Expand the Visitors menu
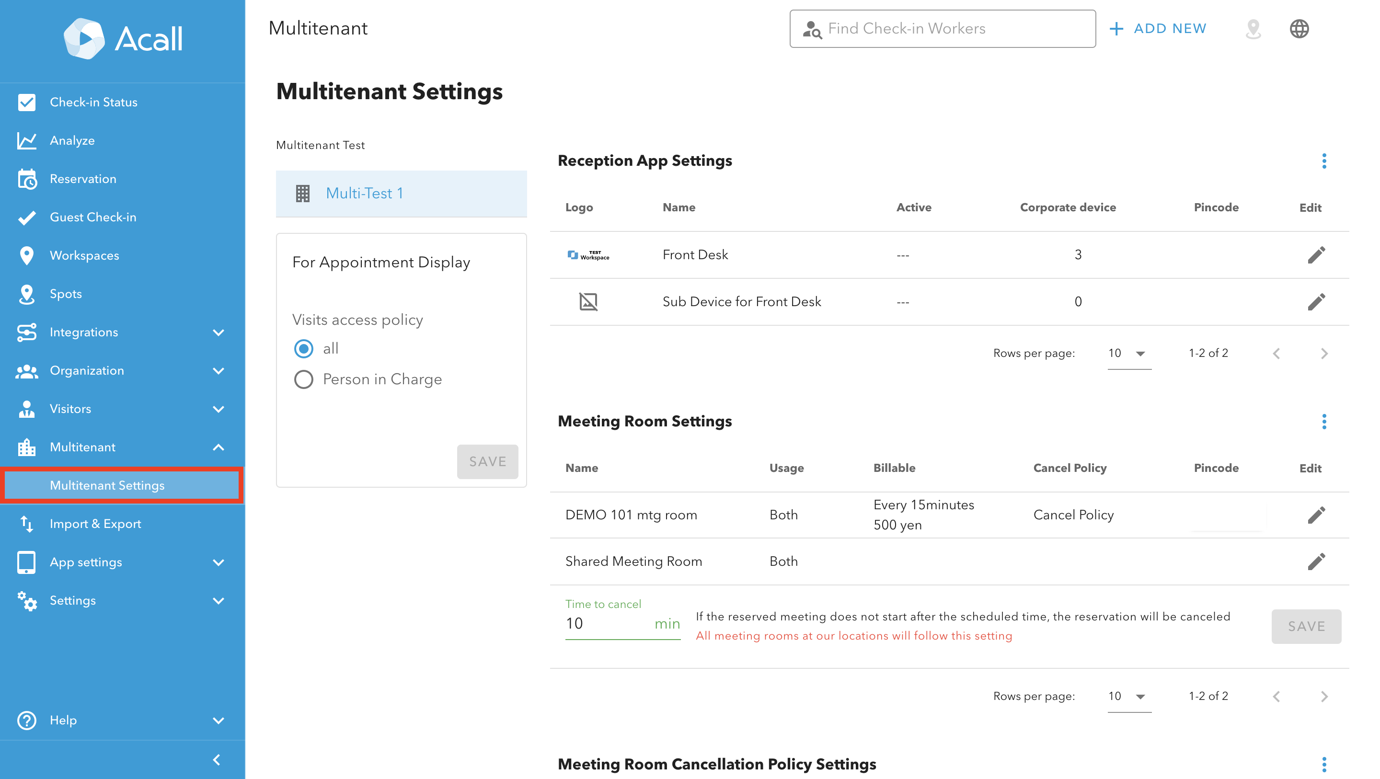 [x=218, y=409]
